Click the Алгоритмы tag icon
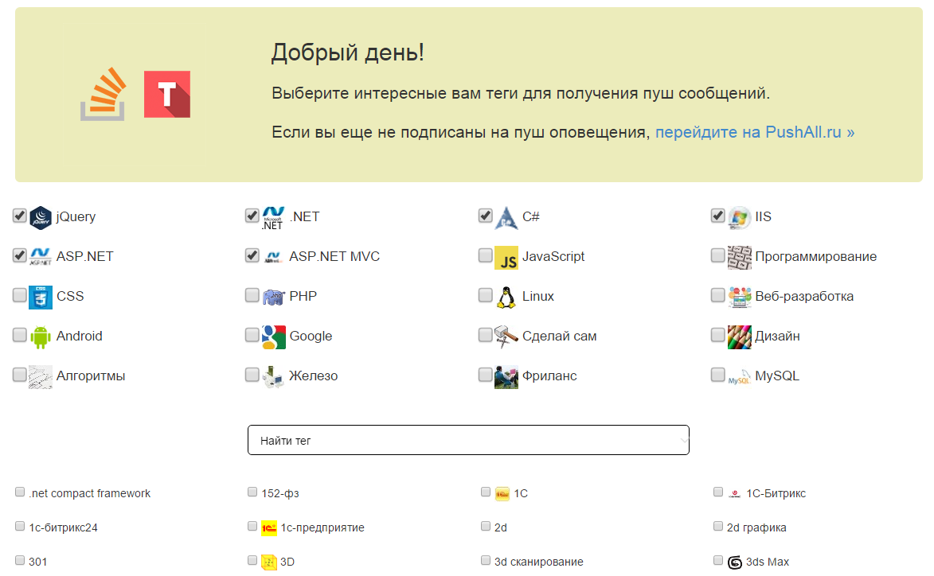 (41, 376)
